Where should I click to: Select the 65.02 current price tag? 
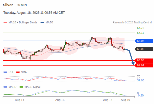[x=144, y=49]
